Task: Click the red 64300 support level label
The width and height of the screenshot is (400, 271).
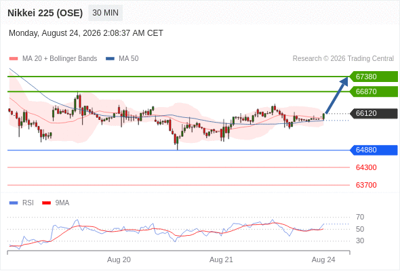Action: click(366, 167)
